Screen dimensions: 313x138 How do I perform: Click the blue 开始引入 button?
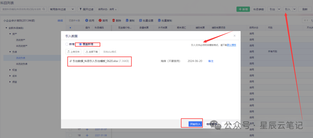click(x=195, y=124)
